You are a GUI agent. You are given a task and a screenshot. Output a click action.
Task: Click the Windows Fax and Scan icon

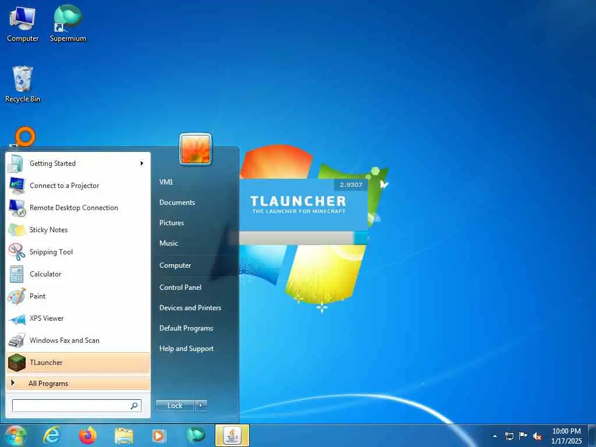pos(17,340)
